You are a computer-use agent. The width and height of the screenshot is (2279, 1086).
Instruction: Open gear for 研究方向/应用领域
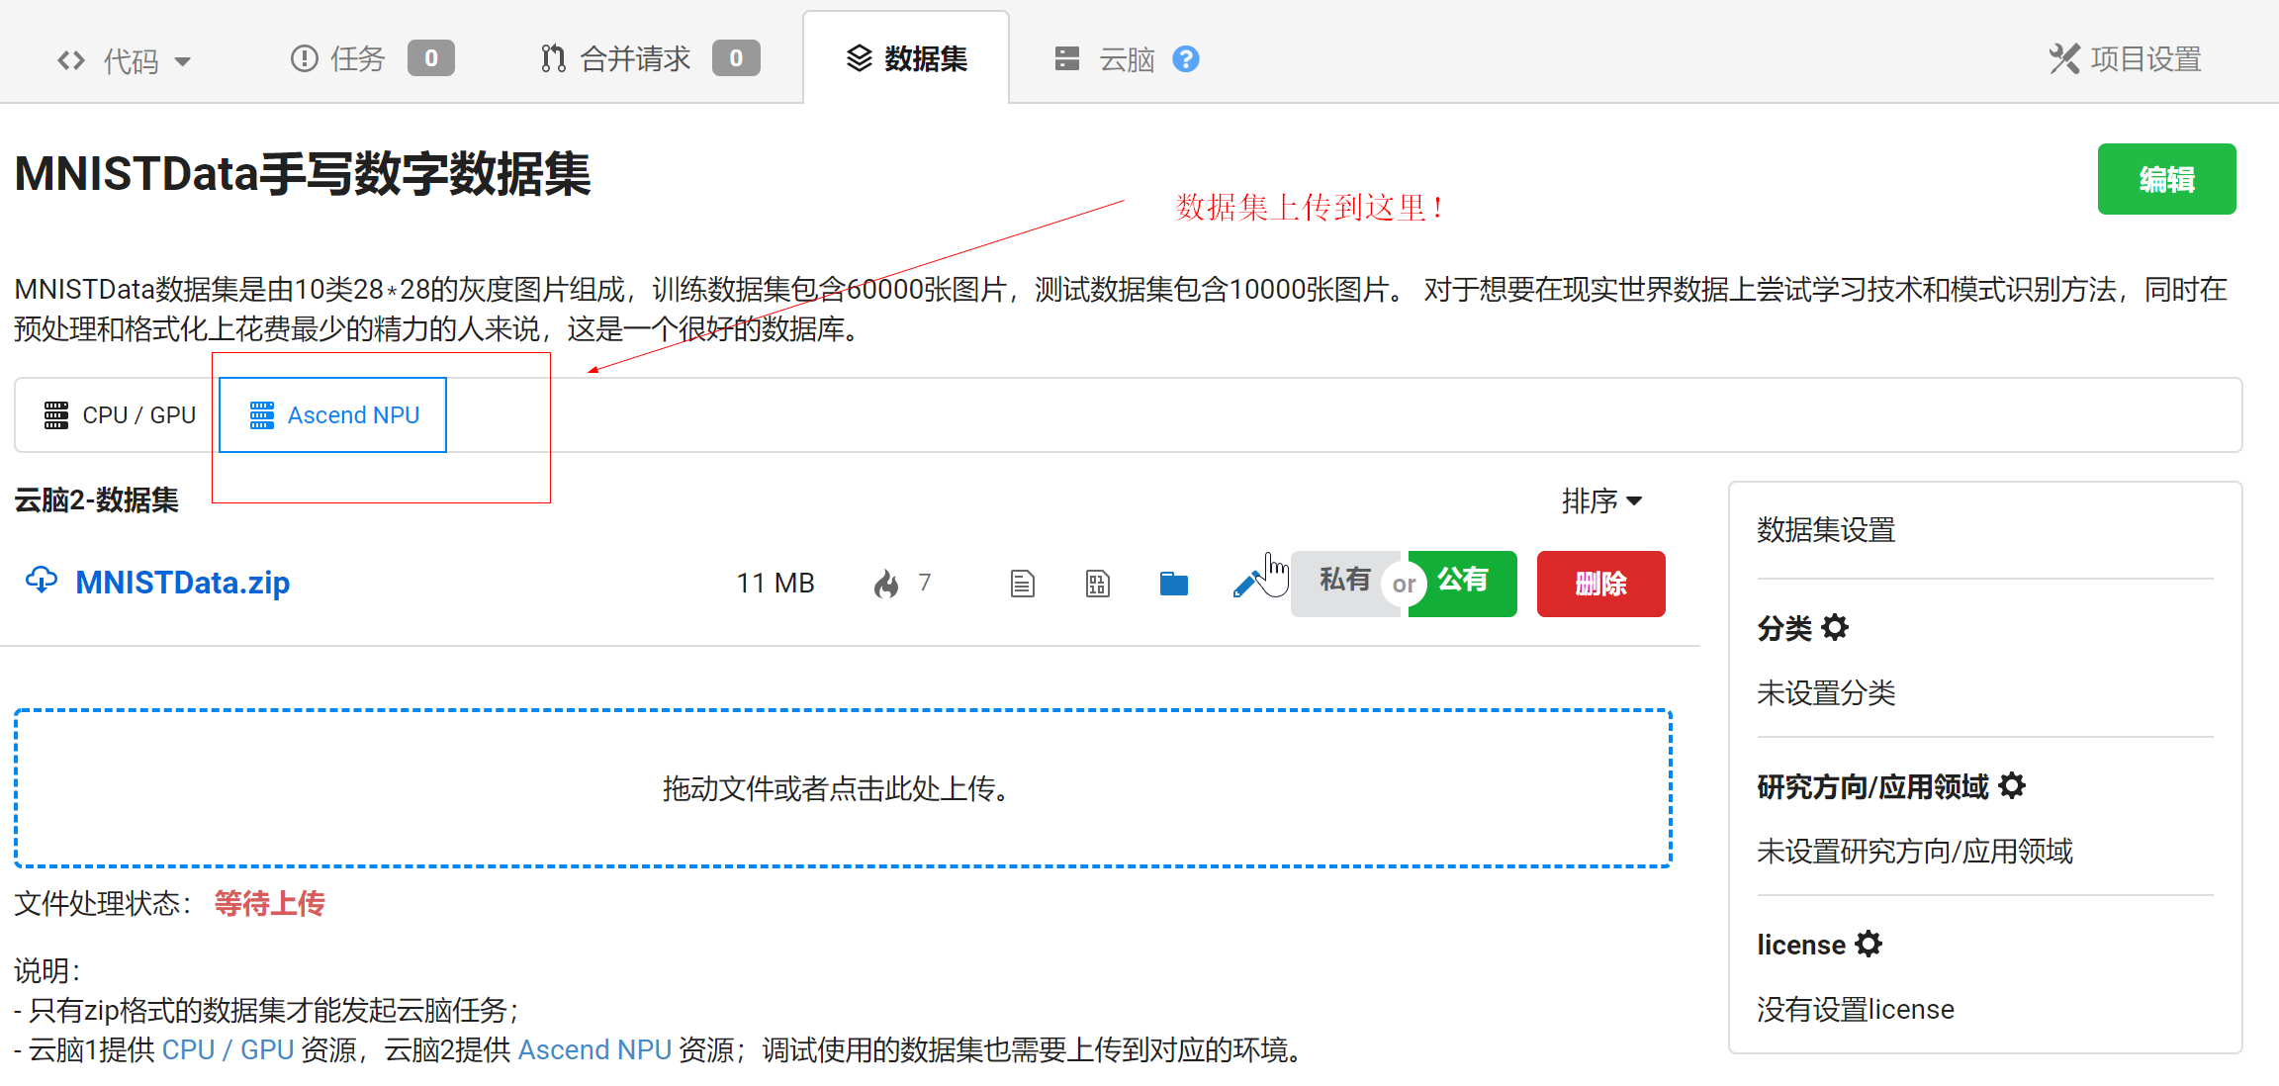click(2012, 786)
